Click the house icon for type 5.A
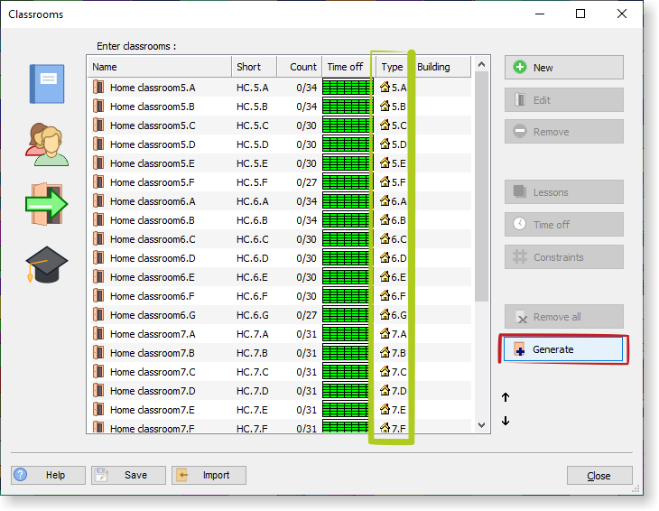This screenshot has height=511, width=659. click(x=385, y=87)
